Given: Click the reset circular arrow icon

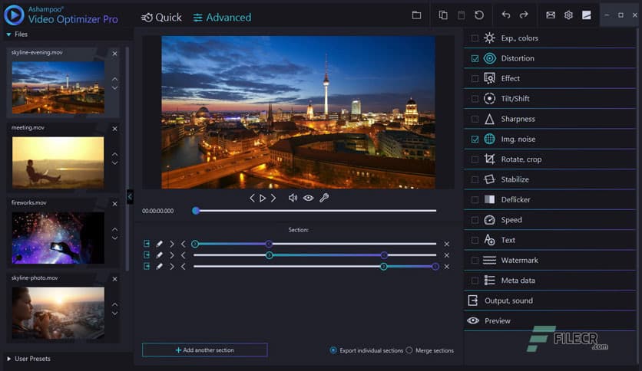Looking at the screenshot, I should click(479, 15).
